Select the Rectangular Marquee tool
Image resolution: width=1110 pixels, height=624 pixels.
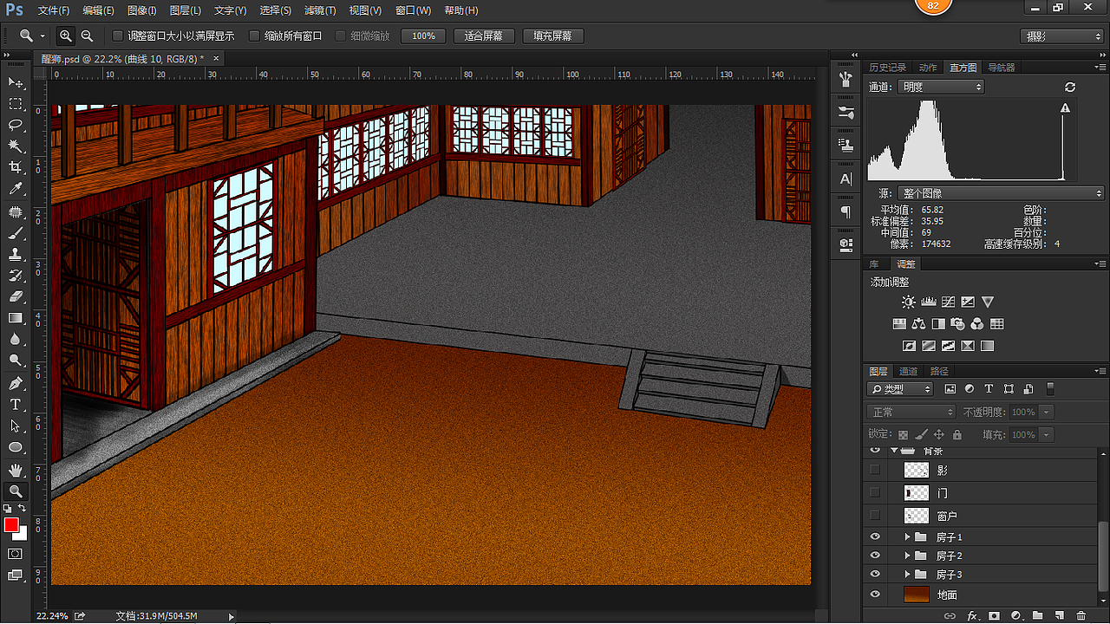coord(16,104)
